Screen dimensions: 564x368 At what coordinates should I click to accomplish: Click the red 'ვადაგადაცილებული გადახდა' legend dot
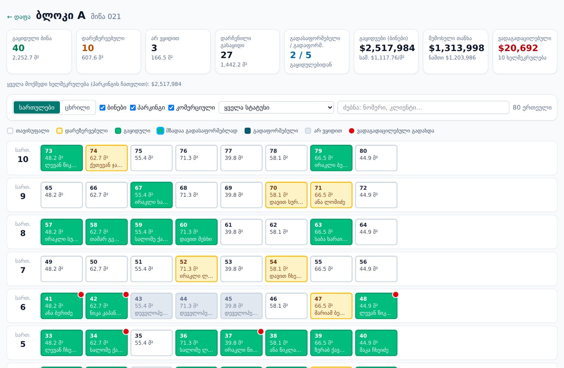coord(351,131)
